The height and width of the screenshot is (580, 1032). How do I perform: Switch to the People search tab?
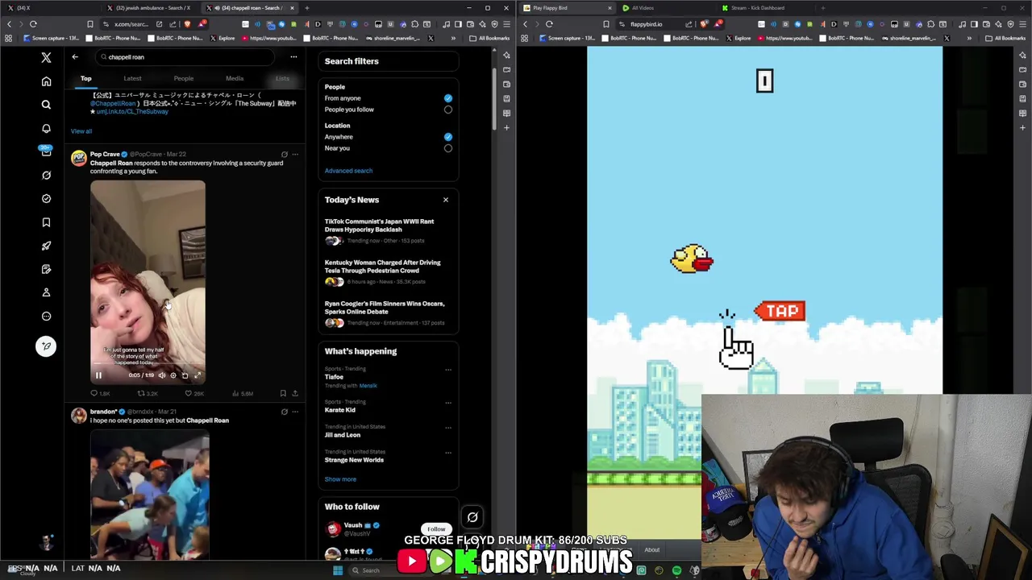click(184, 79)
